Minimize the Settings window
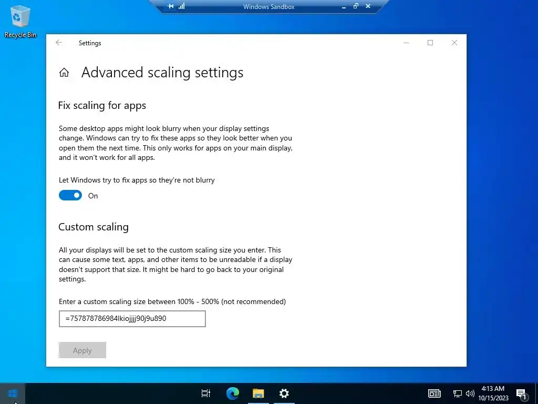The width and height of the screenshot is (538, 404). (406, 43)
